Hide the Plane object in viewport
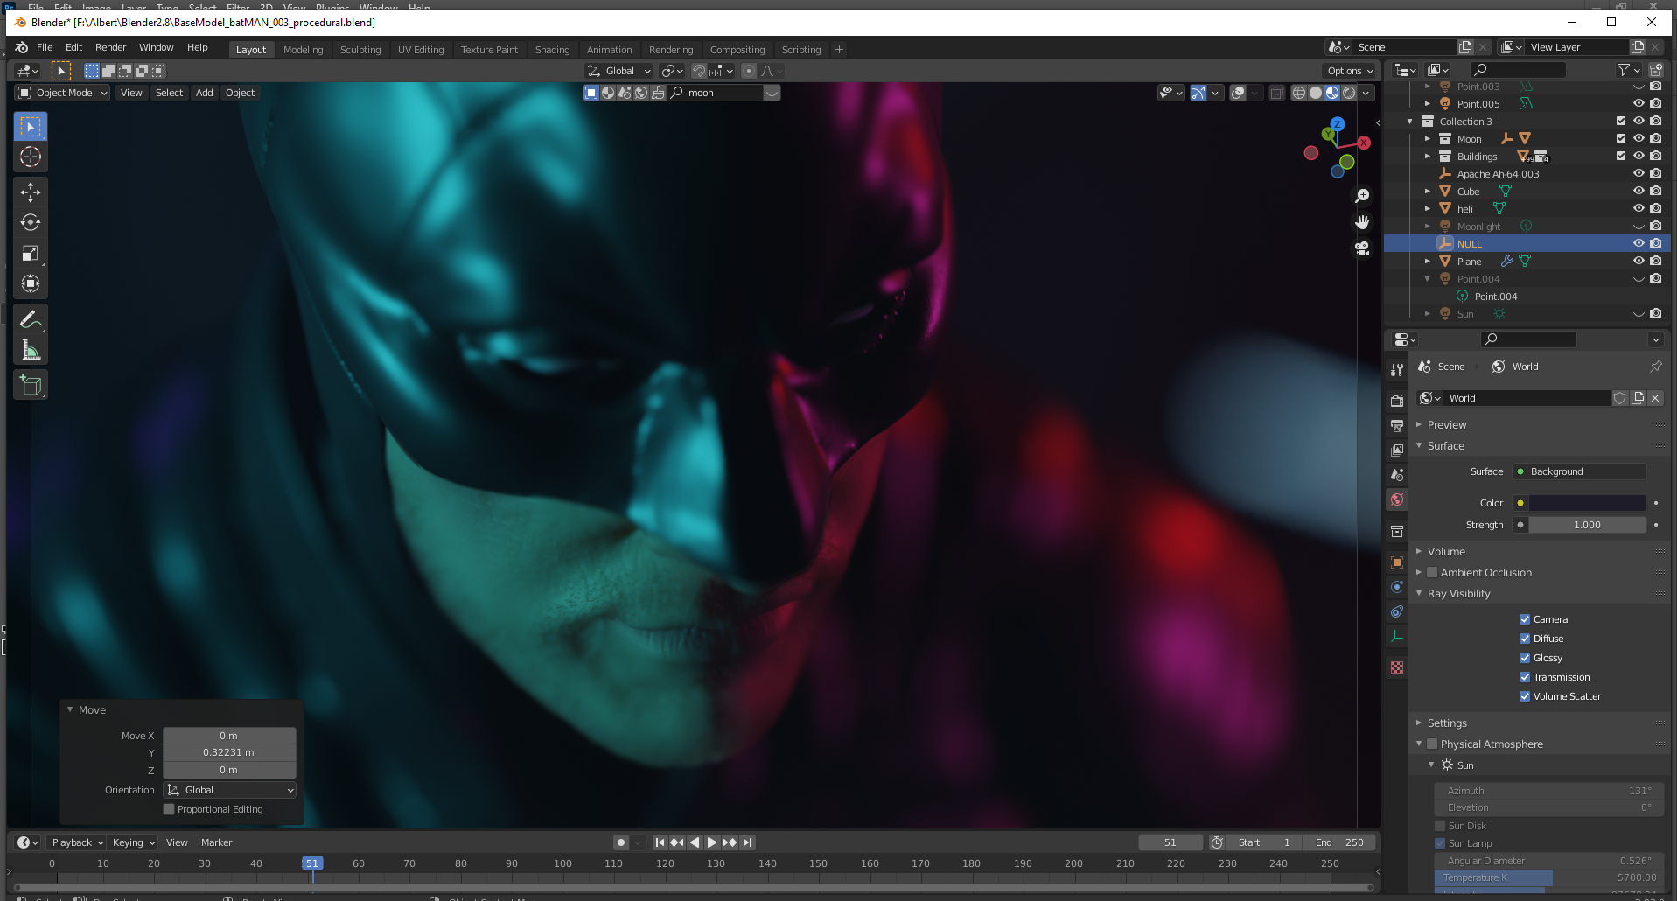Viewport: 1677px width, 901px height. (1639, 261)
